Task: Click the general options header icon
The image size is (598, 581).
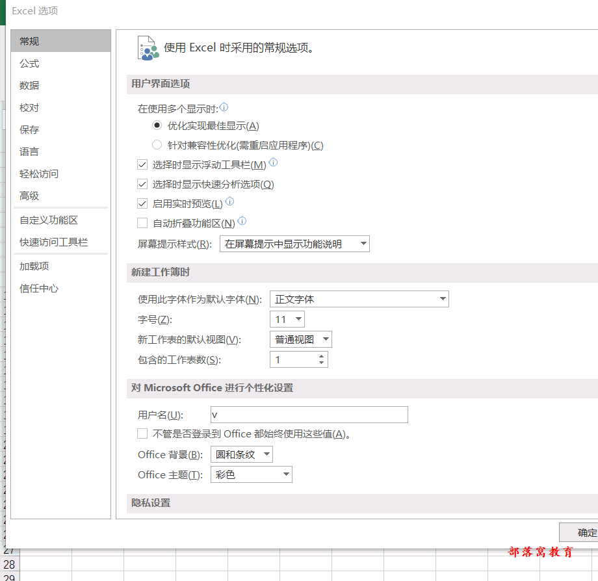Action: pos(148,47)
